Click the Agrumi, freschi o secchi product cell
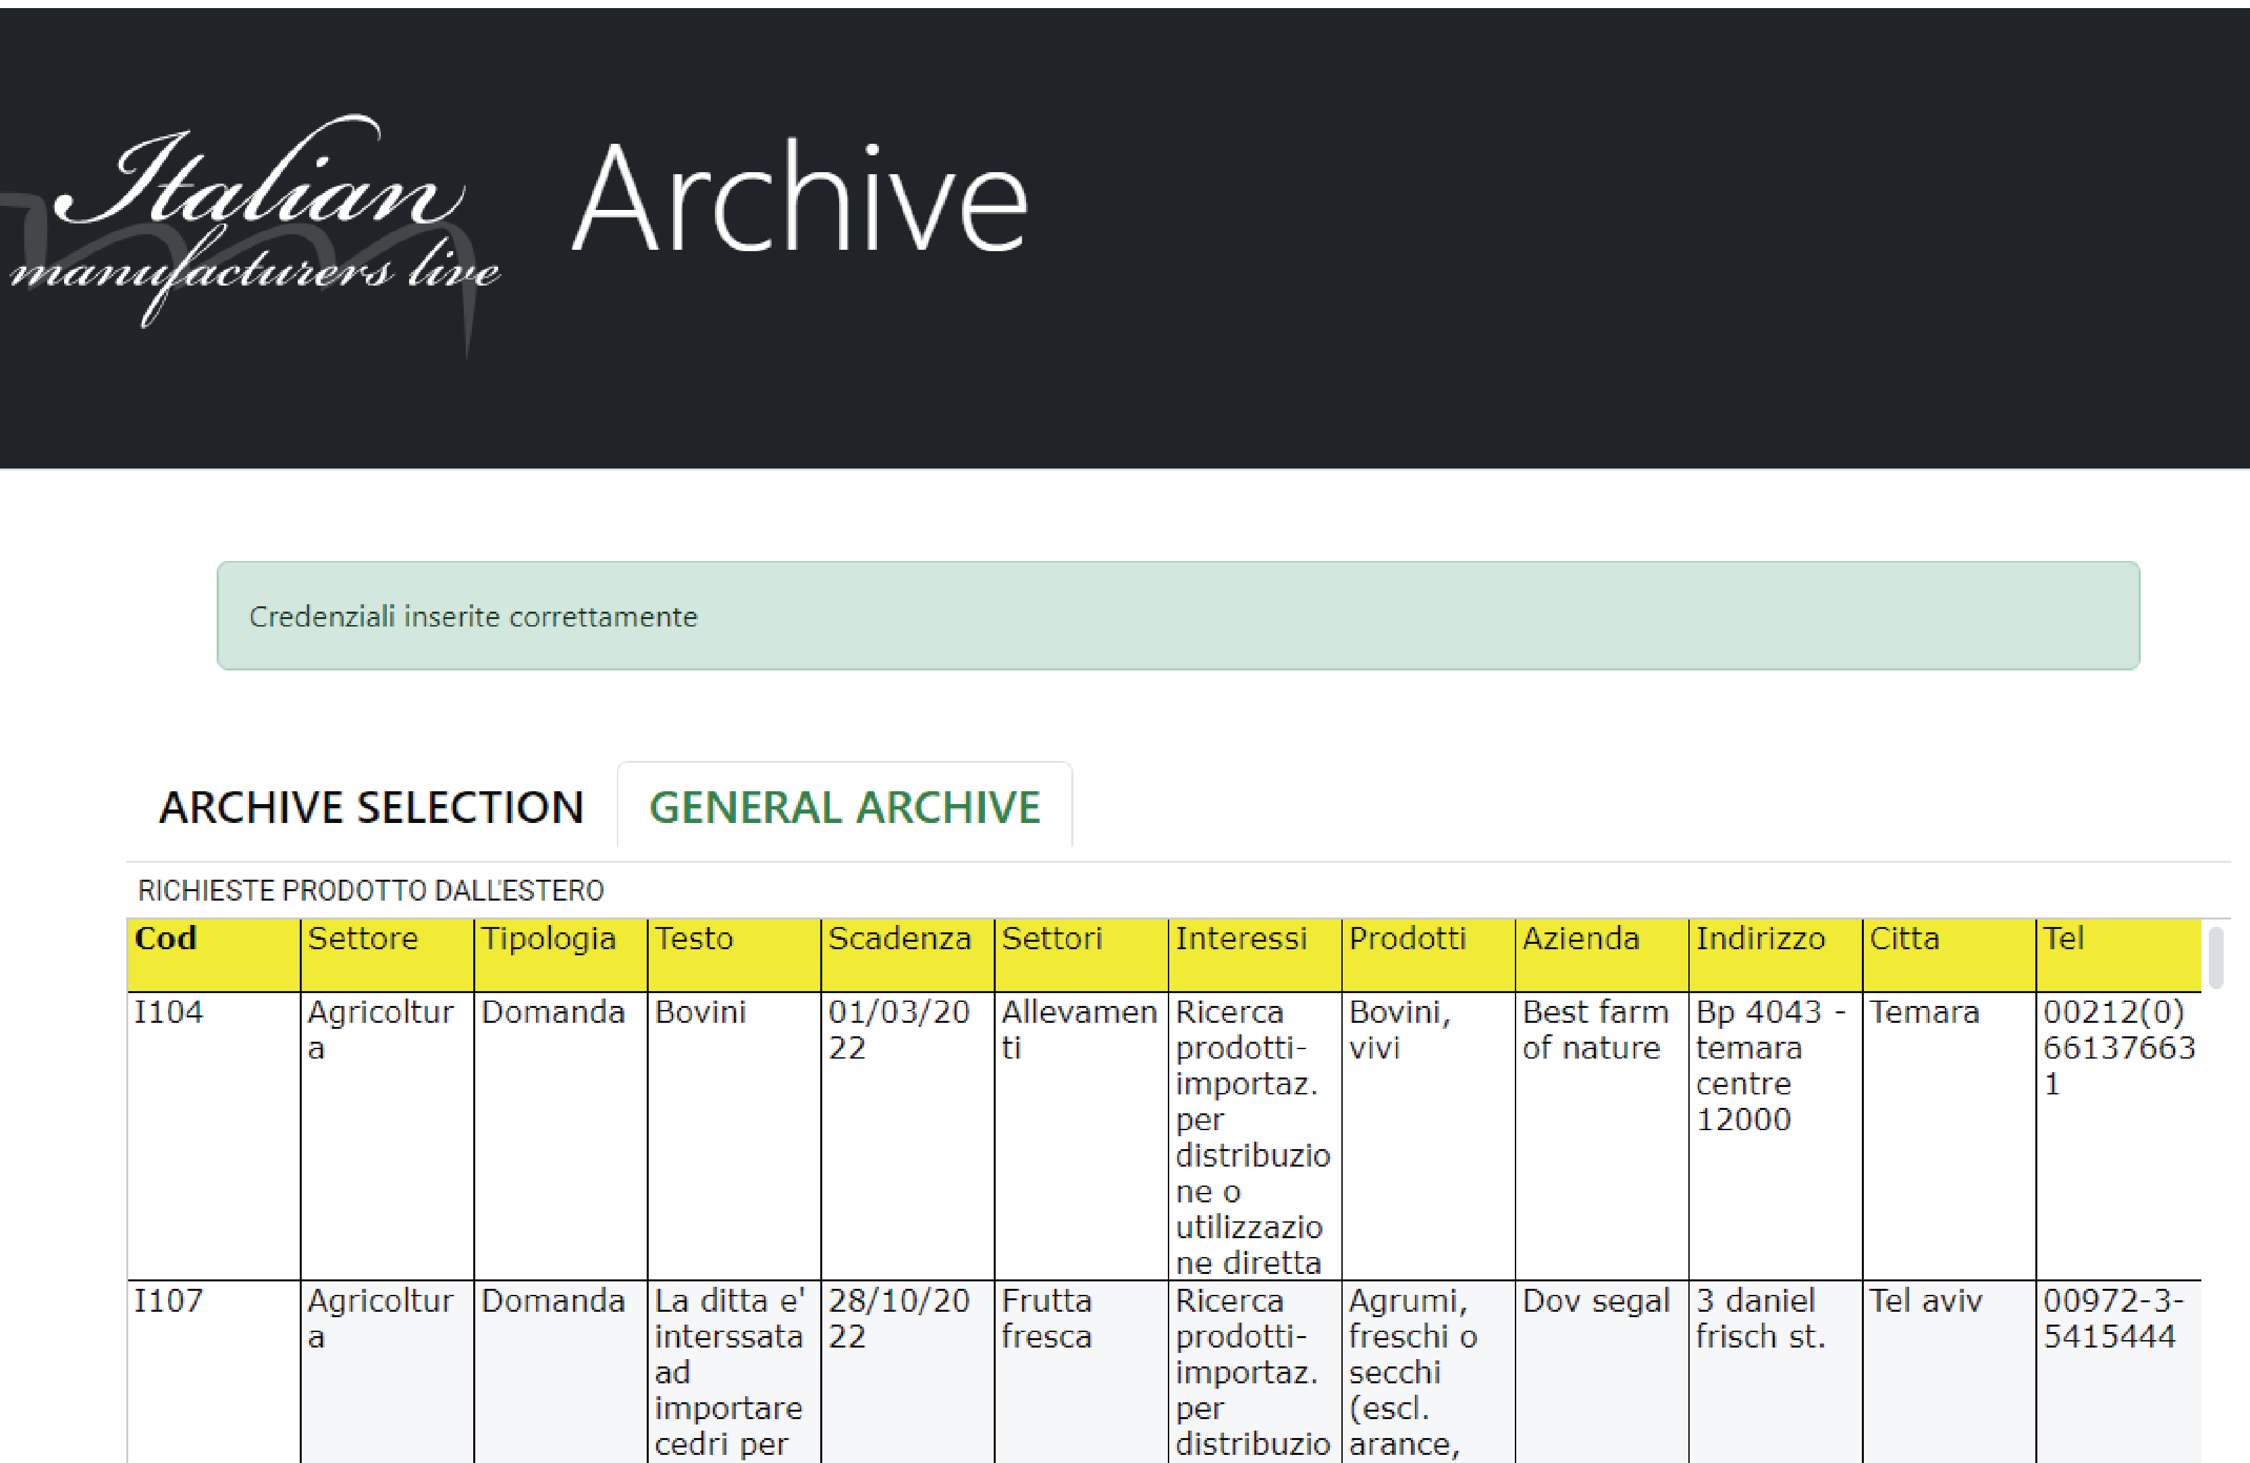The image size is (2250, 1463). tap(1428, 1373)
